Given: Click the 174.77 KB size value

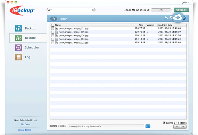Looking at the screenshot, I should point(140,28).
